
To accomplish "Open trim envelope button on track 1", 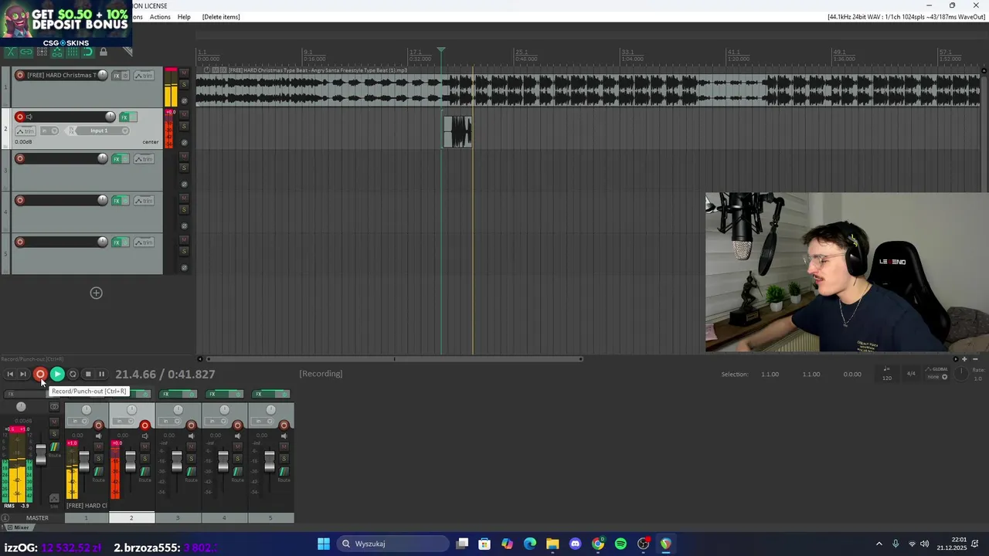I will pyautogui.click(x=144, y=76).
